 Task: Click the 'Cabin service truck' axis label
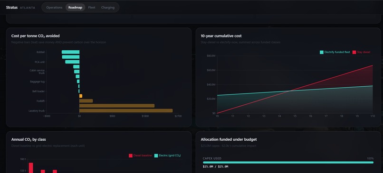37,72
